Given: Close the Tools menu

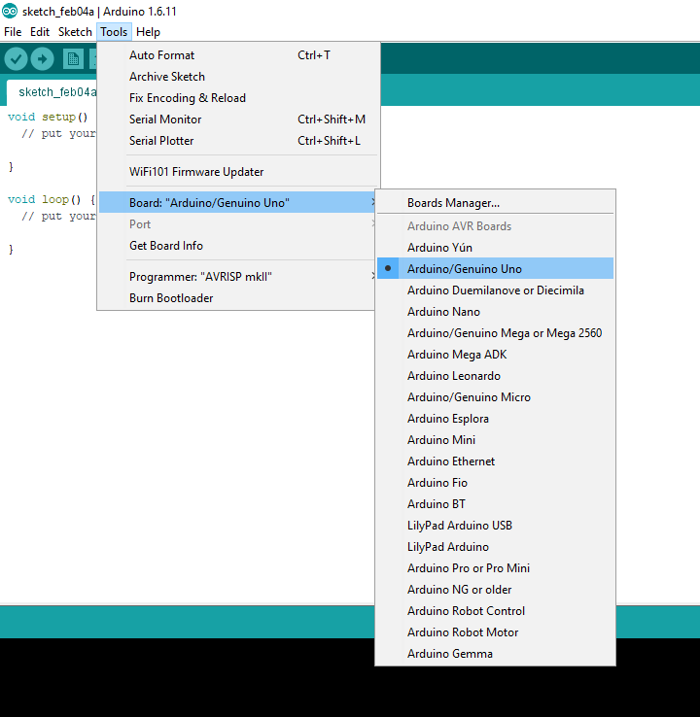Looking at the screenshot, I should (x=114, y=32).
